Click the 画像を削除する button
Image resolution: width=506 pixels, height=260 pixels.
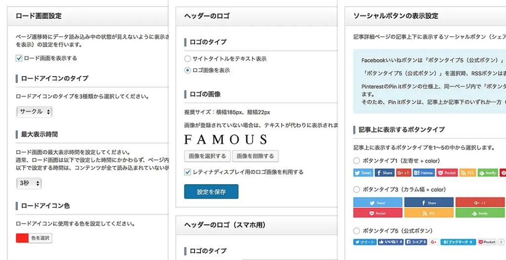(x=255, y=156)
